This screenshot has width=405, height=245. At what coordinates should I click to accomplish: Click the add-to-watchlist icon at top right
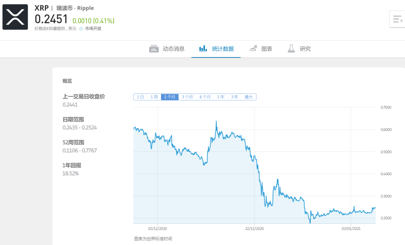coord(397,18)
